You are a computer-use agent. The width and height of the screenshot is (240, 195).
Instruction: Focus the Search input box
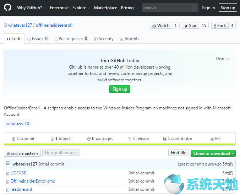[x=170, y=7]
